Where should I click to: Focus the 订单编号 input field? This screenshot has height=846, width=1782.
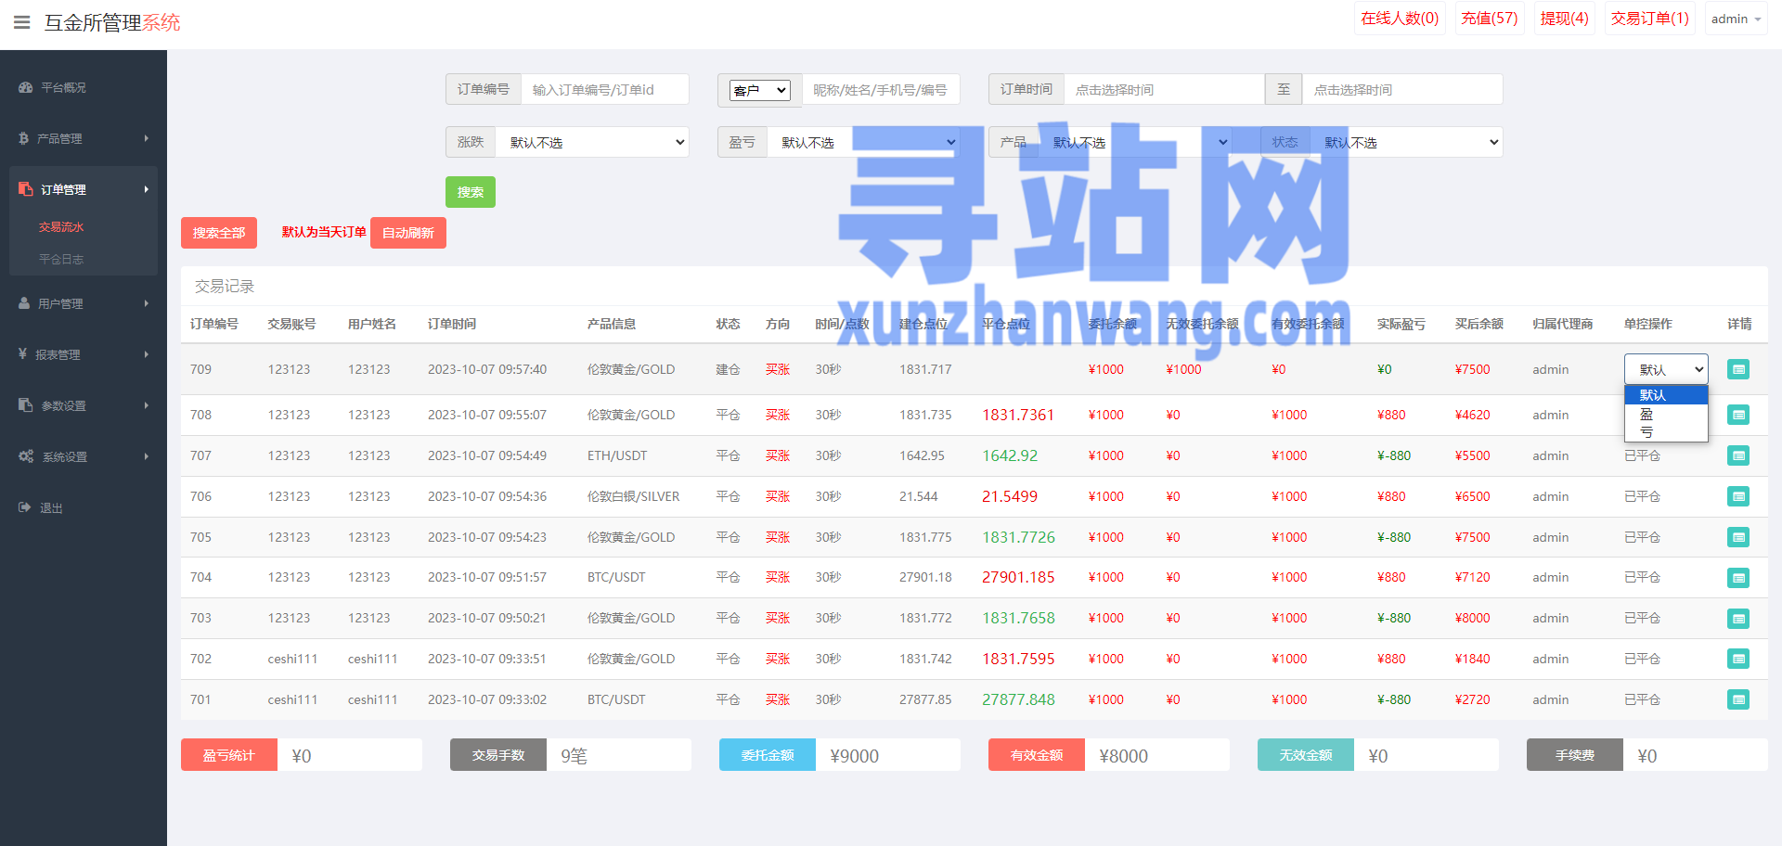pyautogui.click(x=604, y=90)
